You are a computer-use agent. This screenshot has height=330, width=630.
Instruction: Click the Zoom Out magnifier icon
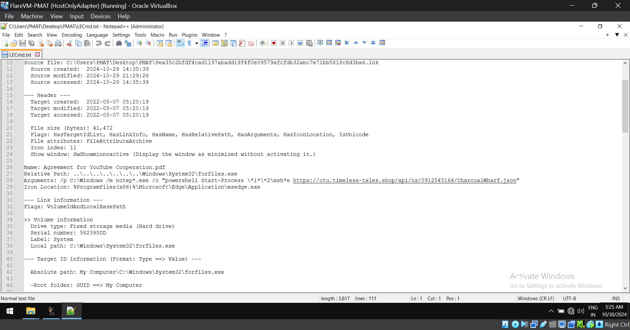click(x=148, y=43)
